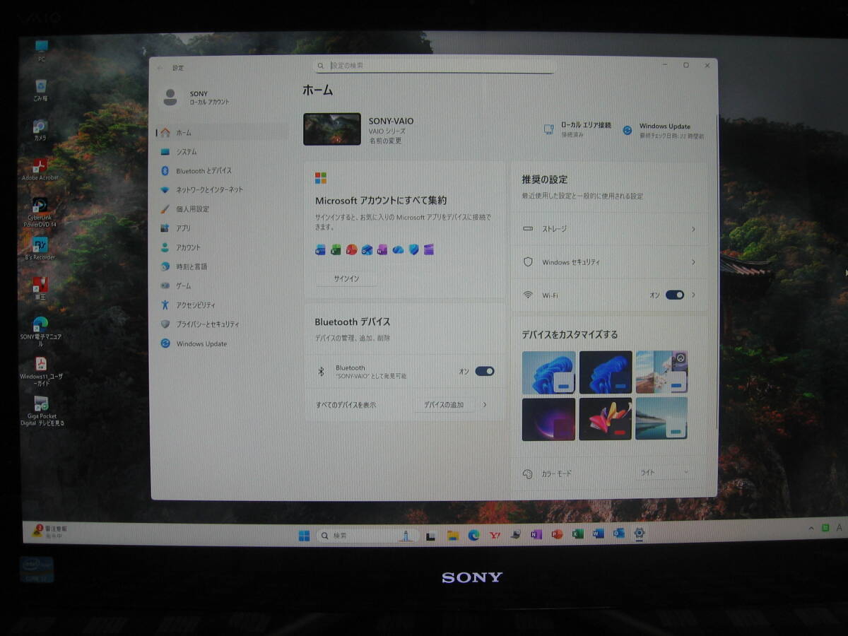Click the デバイスの追加 button
Image resolution: width=848 pixels, height=636 pixels.
pyautogui.click(x=444, y=405)
